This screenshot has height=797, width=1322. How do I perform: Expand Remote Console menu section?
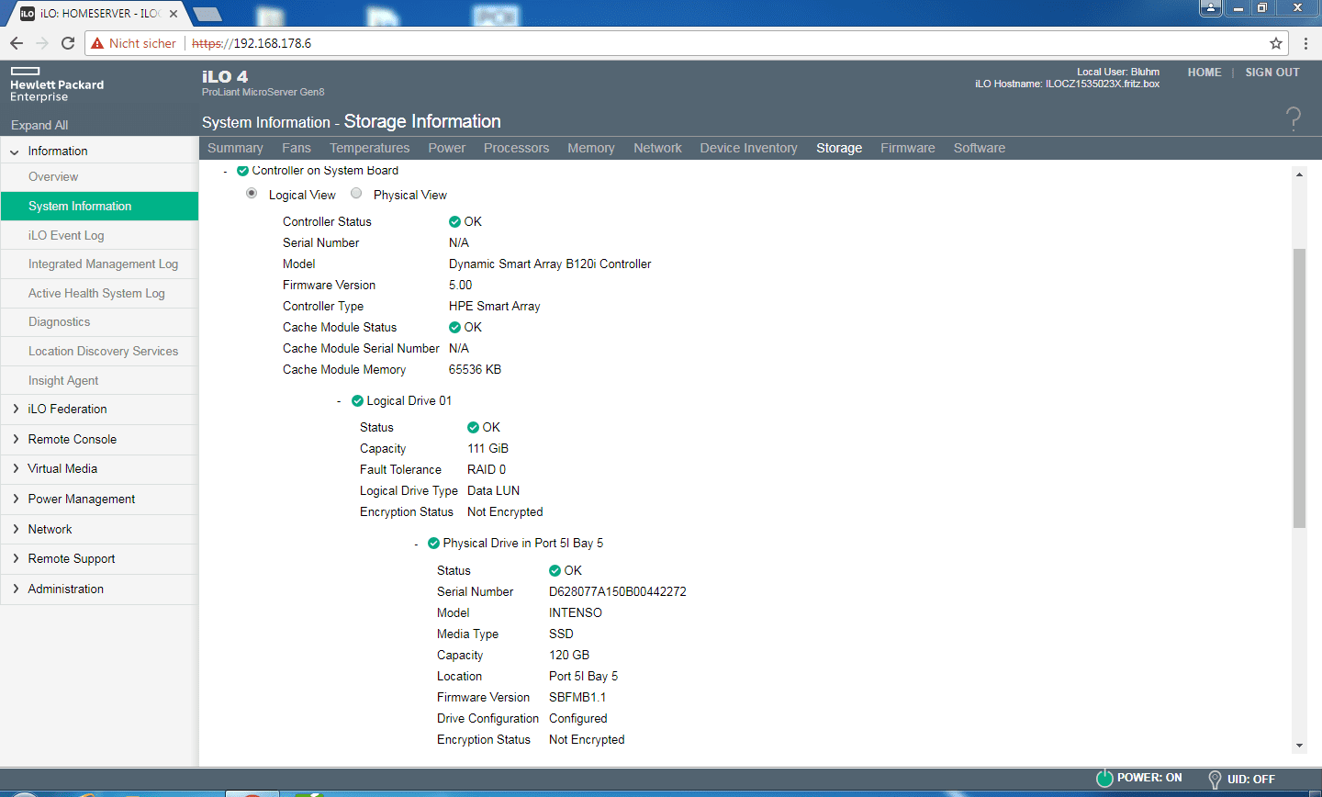click(16, 439)
